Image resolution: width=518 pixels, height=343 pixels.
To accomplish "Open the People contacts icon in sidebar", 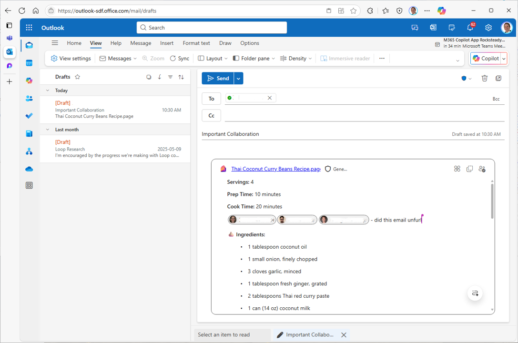I will 29,98.
